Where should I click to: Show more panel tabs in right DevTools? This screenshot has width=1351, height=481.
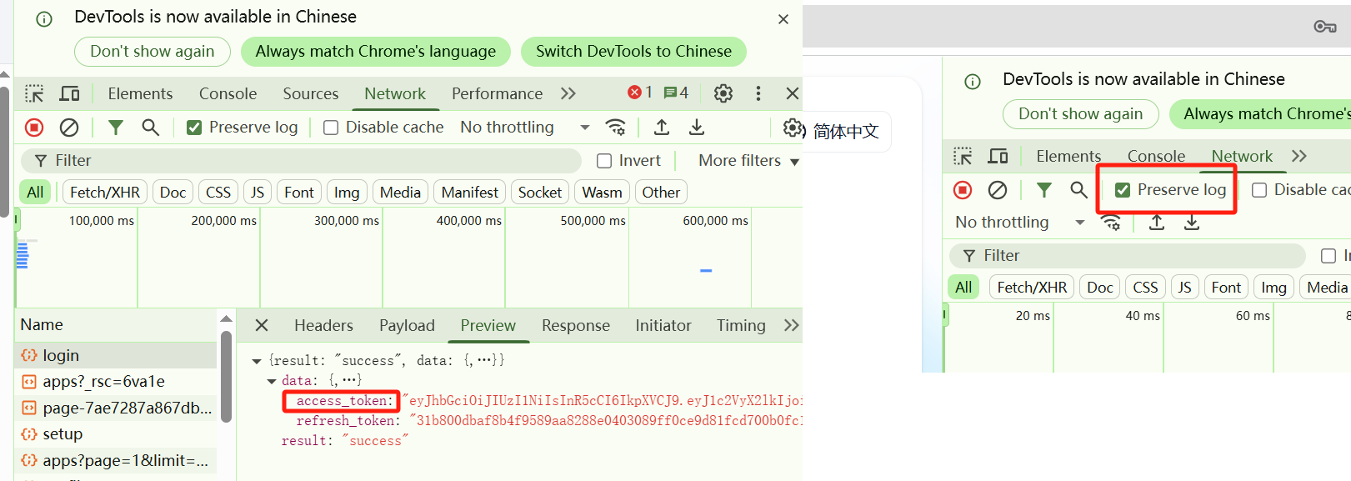1299,156
